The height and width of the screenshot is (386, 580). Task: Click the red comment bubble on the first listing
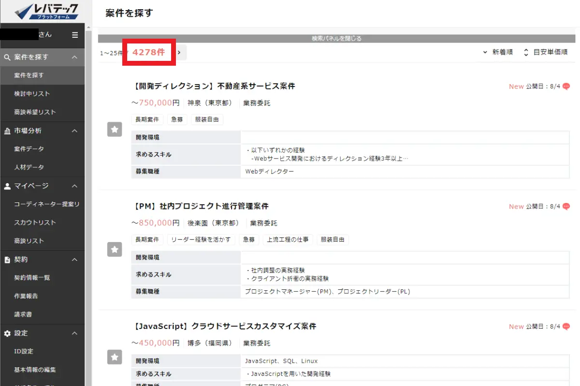[x=565, y=86]
